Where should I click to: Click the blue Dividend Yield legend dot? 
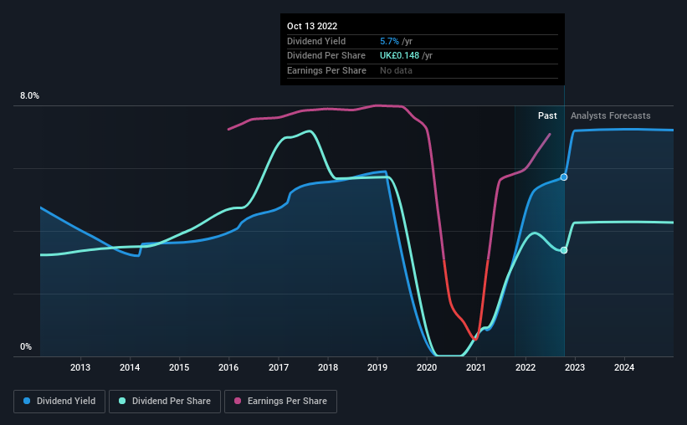pyautogui.click(x=27, y=401)
